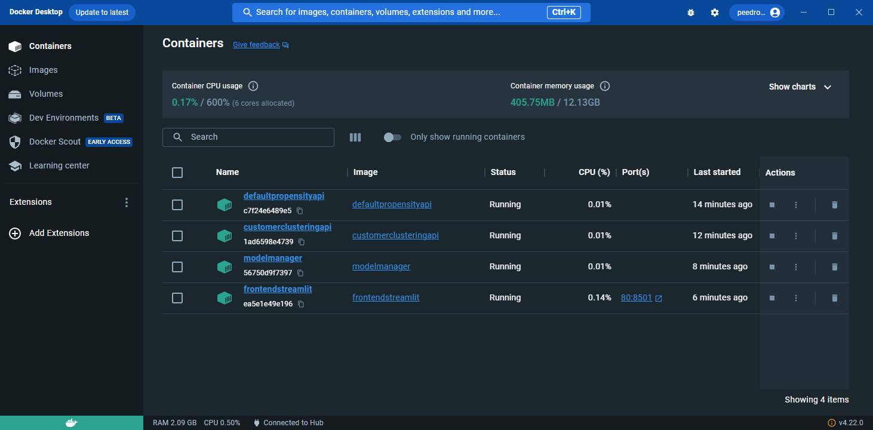
Task: Click the containers Search field
Action: tap(248, 137)
